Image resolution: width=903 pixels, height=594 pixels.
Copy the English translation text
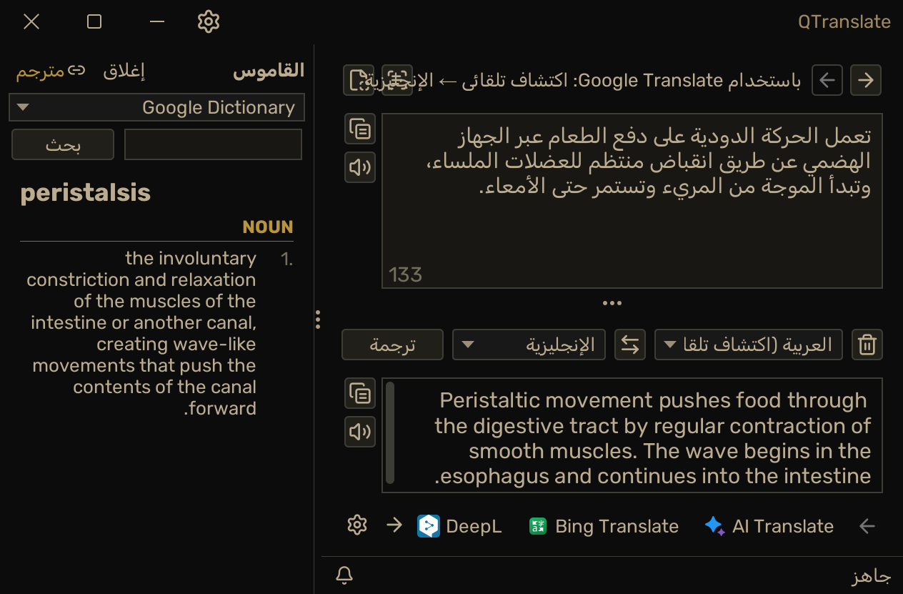click(360, 393)
